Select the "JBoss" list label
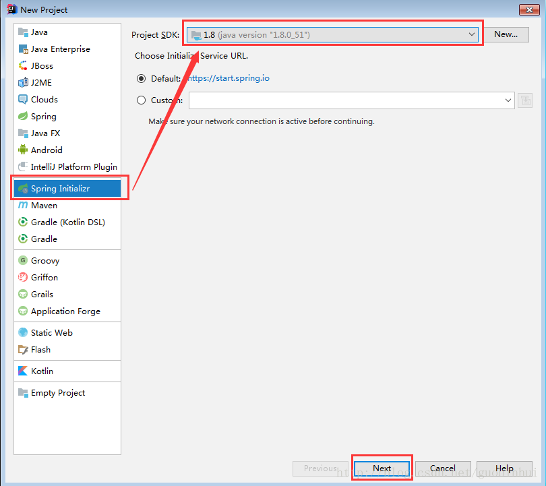The height and width of the screenshot is (486, 546). [42, 66]
